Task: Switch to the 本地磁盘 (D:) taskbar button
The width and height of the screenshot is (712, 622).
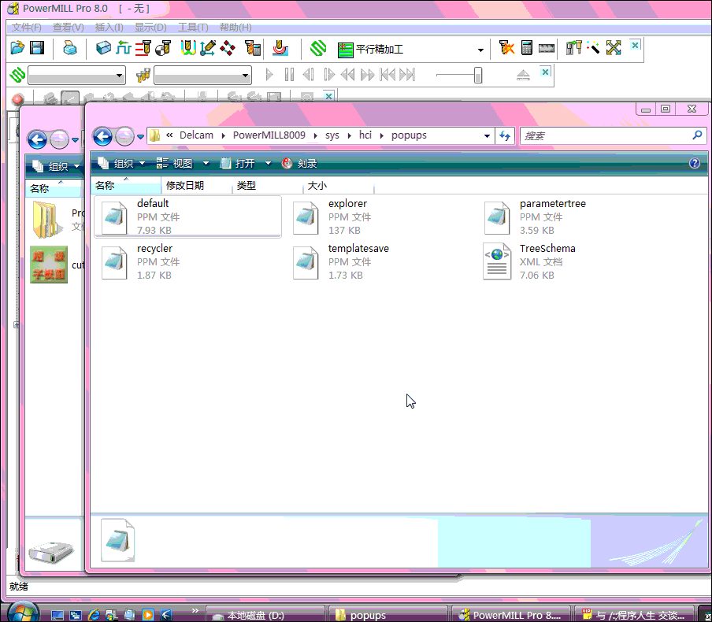Action: pyautogui.click(x=265, y=615)
